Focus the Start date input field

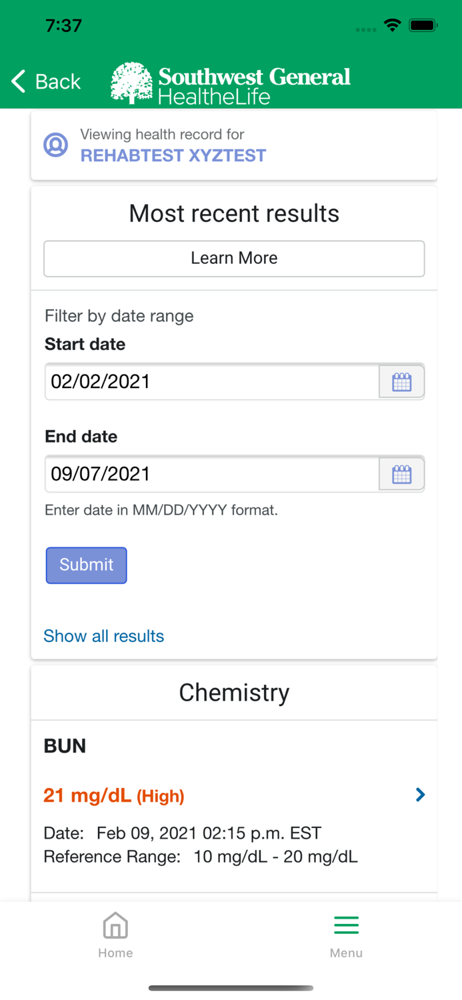click(x=212, y=382)
